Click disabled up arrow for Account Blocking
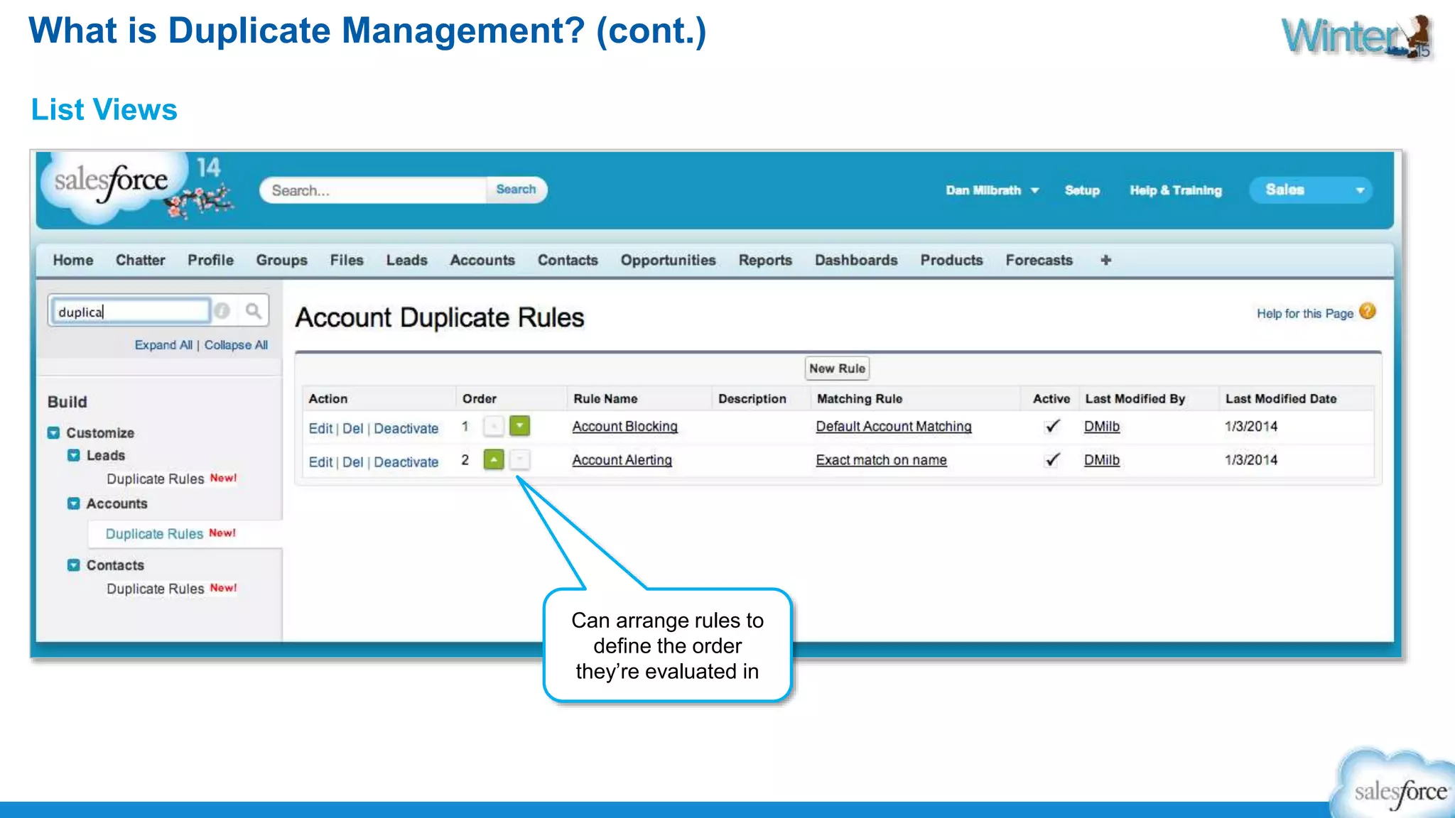This screenshot has height=818, width=1455. coord(493,426)
